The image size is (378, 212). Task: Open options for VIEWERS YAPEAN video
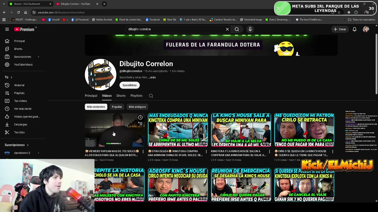[143, 151]
